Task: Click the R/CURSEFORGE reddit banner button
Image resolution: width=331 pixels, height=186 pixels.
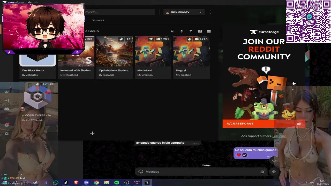Action: [x=264, y=123]
